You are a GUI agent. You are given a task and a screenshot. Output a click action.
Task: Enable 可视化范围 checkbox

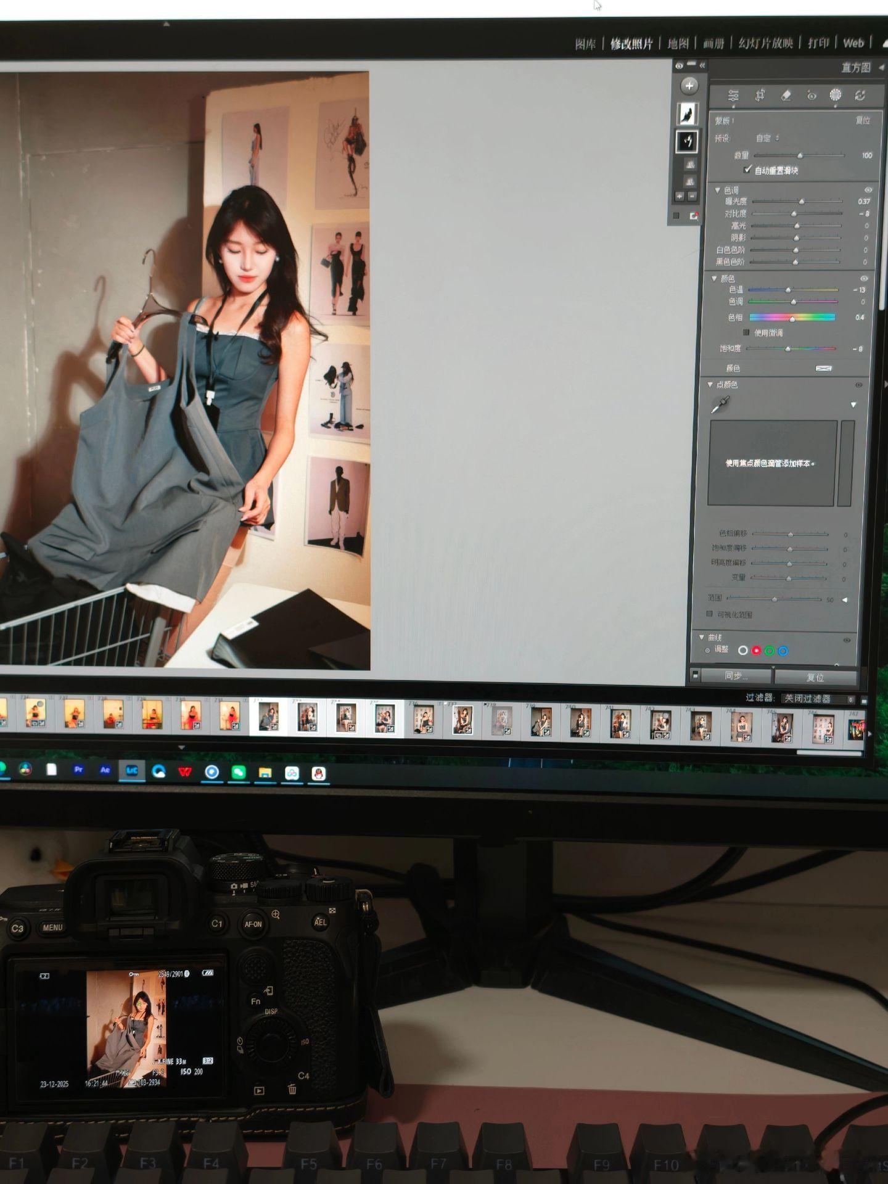pyautogui.click(x=709, y=614)
